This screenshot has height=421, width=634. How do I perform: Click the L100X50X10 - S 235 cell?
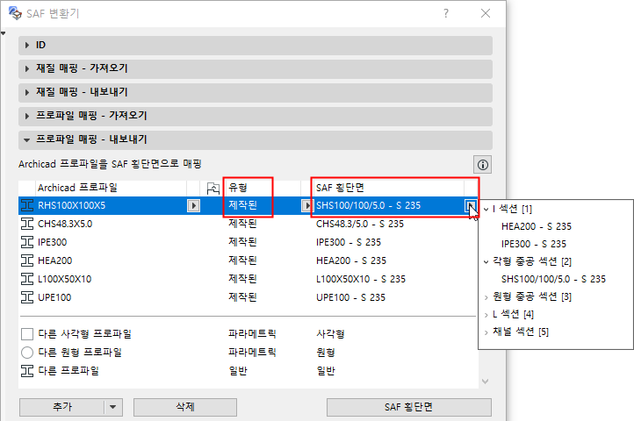point(361,279)
